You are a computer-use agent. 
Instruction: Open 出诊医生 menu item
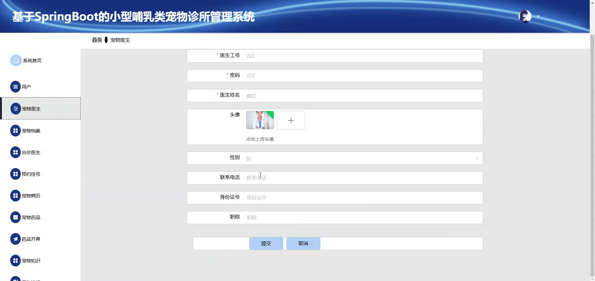click(40, 152)
